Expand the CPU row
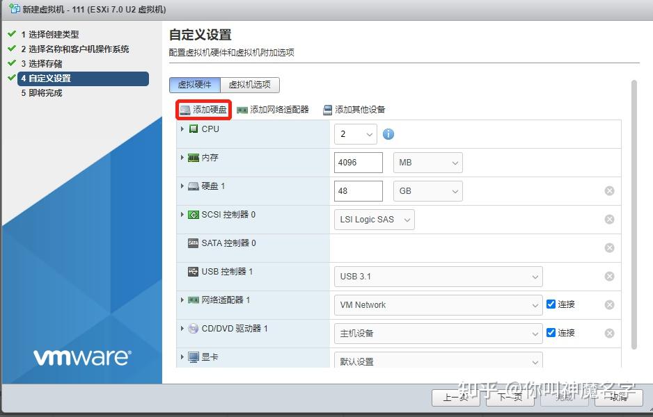The height and width of the screenshot is (417, 653). [182, 129]
